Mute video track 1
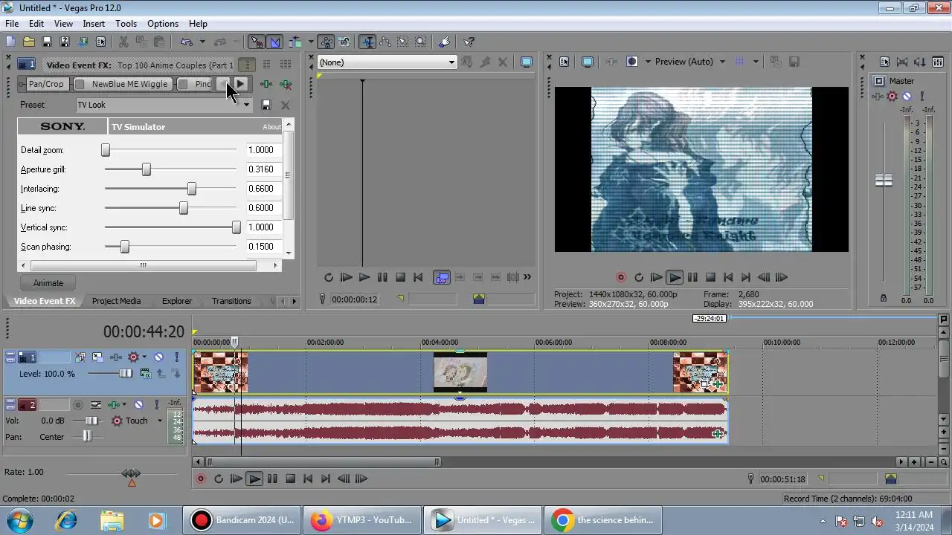952x535 pixels. [158, 357]
